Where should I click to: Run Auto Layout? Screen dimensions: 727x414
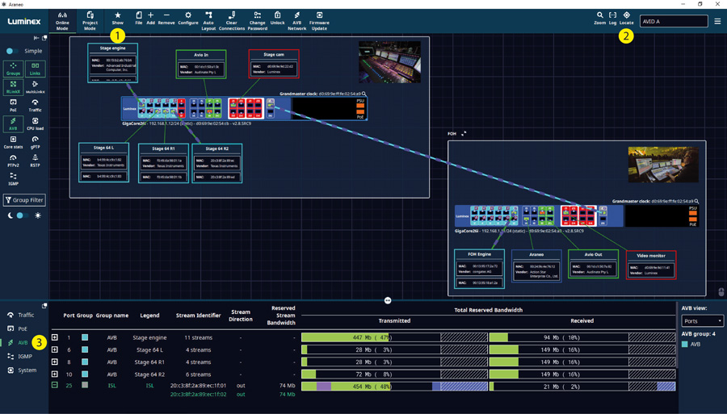(x=208, y=21)
